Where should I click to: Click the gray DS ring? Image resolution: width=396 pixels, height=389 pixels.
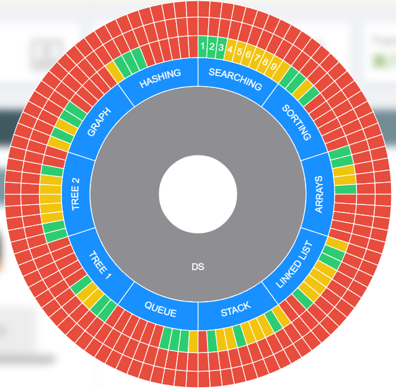[198, 266]
